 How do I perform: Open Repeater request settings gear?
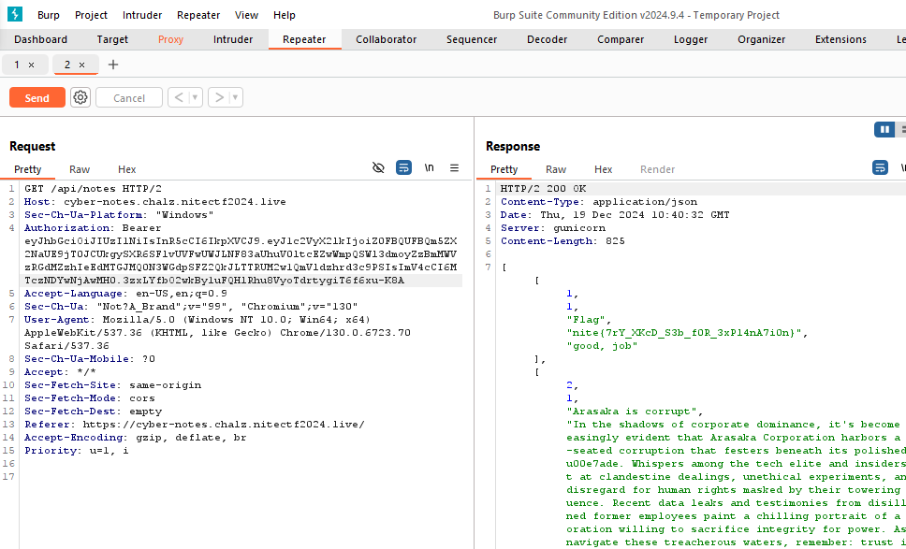(80, 98)
